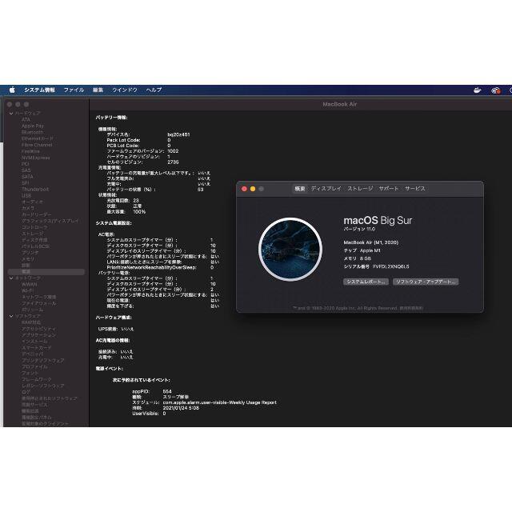
Task: Switch to the ストレージ tab in About window
Action: point(360,189)
